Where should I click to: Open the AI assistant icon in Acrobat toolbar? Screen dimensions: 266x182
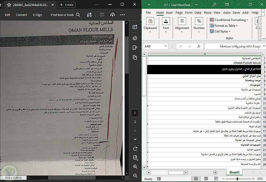(89, 15)
